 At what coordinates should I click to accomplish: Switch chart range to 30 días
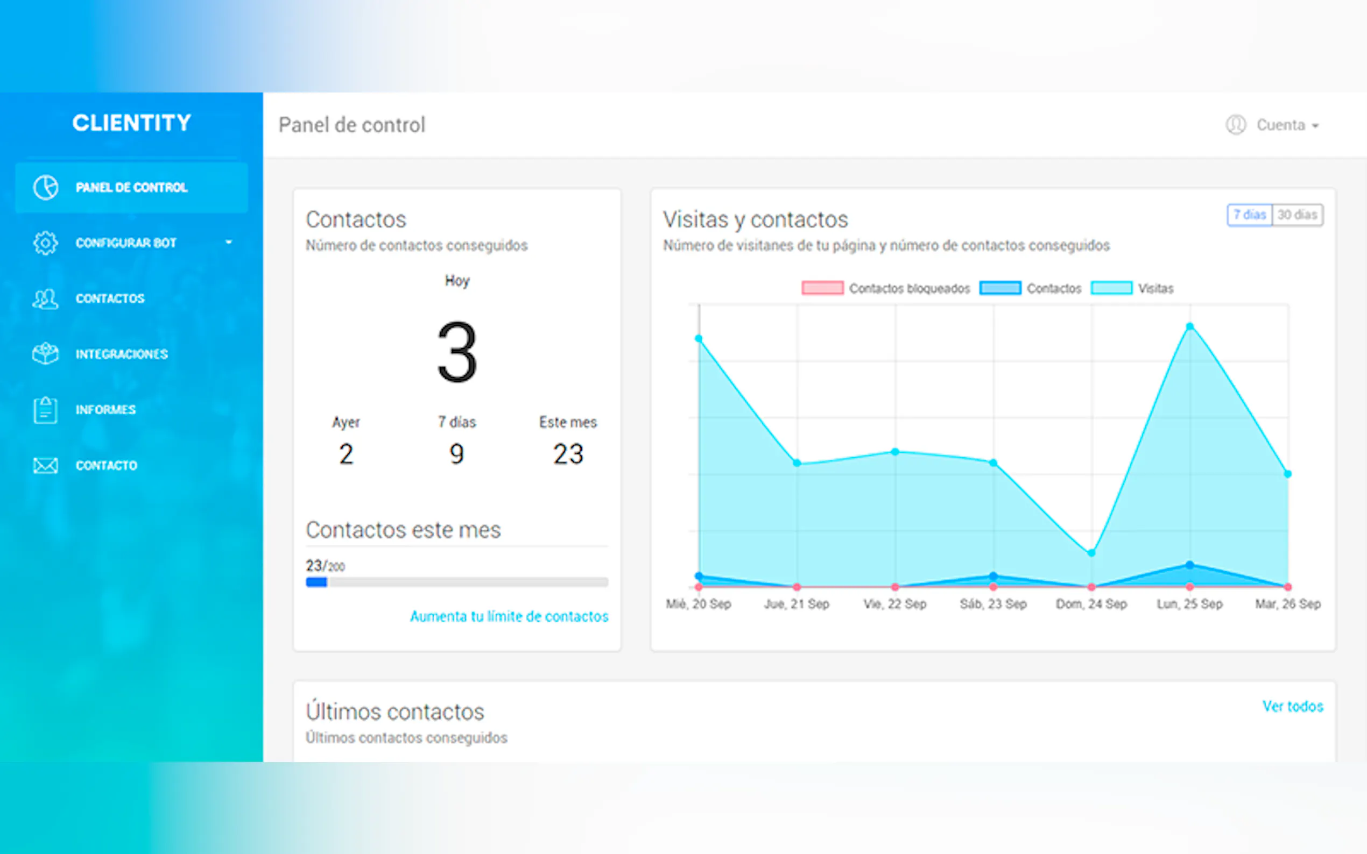click(x=1297, y=215)
